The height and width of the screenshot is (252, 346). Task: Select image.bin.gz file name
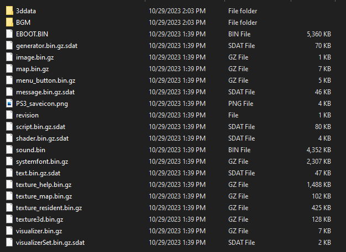(35, 57)
